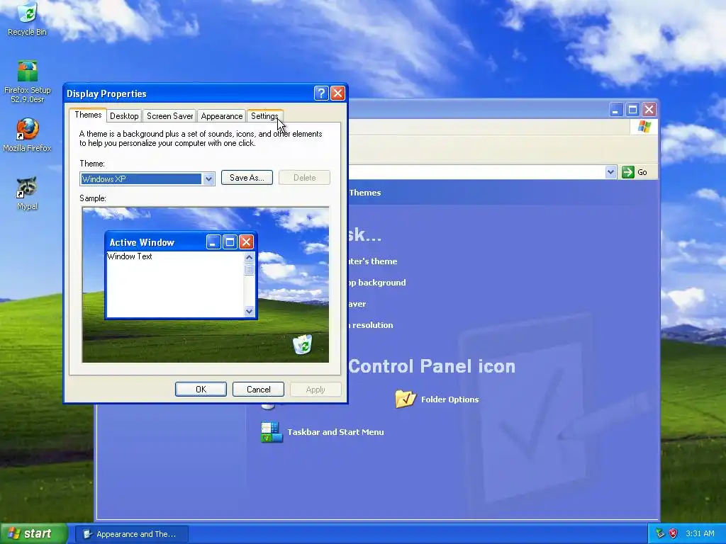726x544 pixels.
Task: Click the Taskbar and Start Menu icon
Action: 272,432
